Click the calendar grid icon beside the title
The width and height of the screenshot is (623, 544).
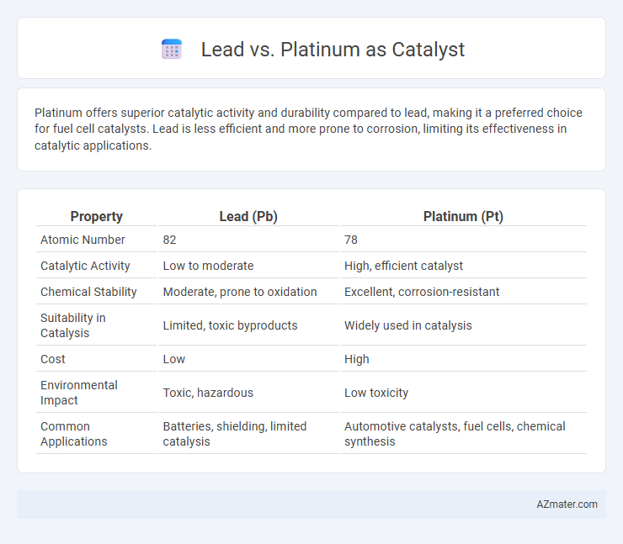tap(172, 50)
